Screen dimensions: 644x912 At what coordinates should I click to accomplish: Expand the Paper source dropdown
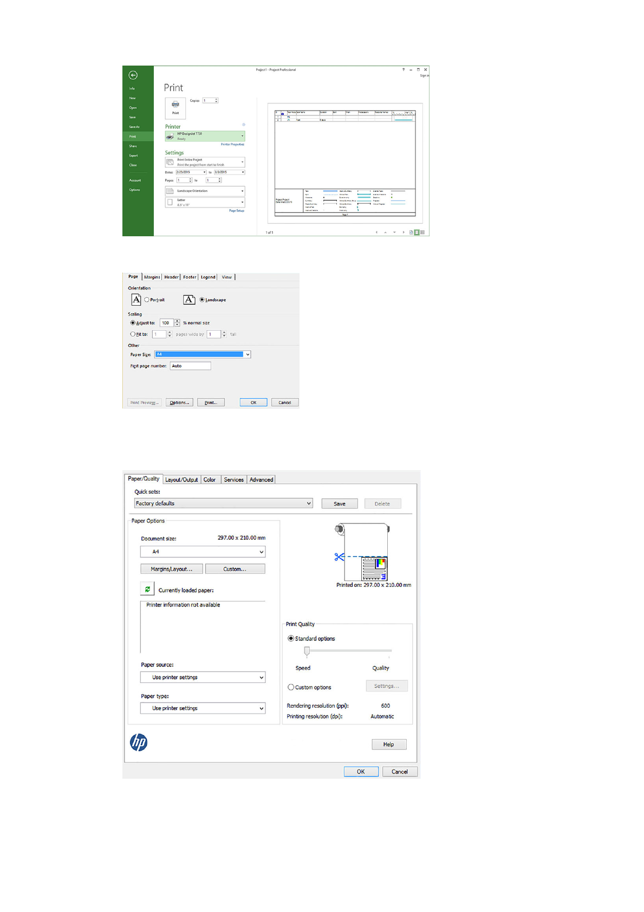pos(203,677)
